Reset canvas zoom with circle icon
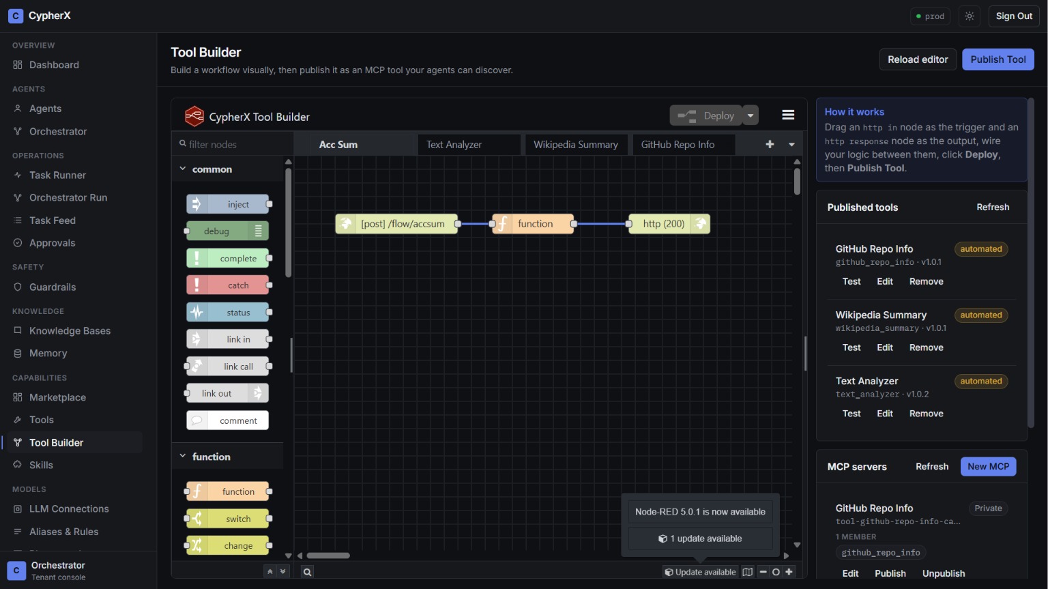 pyautogui.click(x=776, y=572)
